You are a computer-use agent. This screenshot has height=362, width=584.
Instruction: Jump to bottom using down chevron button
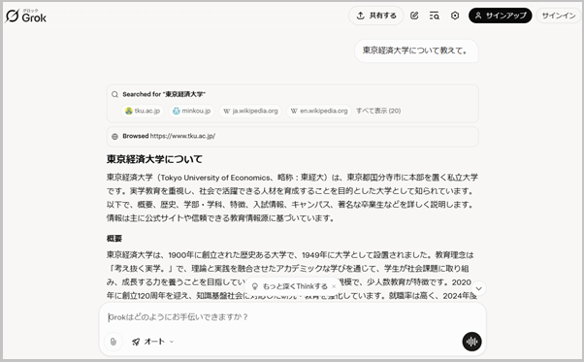478,288
